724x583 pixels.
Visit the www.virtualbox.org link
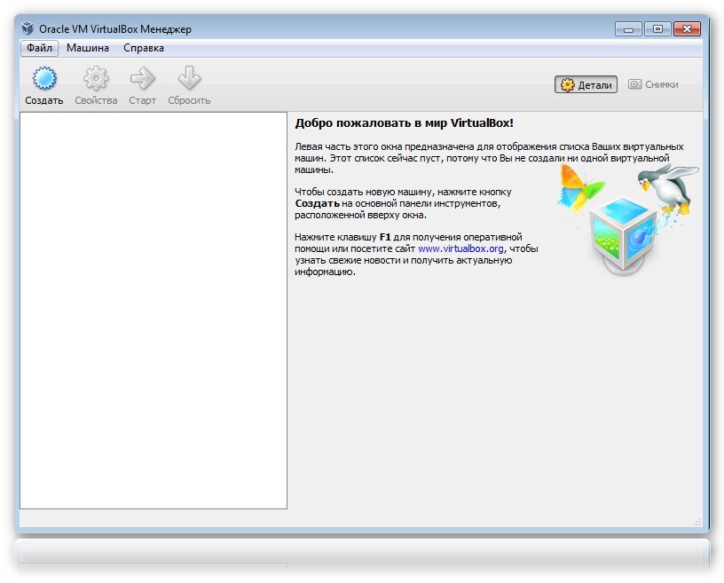click(x=460, y=249)
